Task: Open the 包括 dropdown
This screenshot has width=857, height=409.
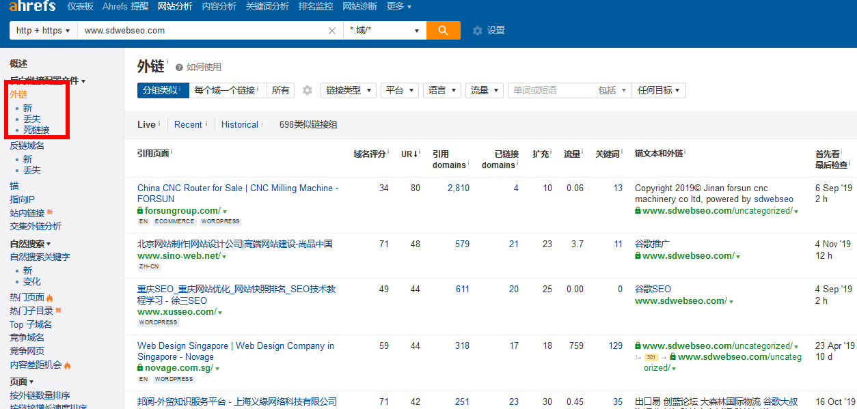Action: [612, 90]
